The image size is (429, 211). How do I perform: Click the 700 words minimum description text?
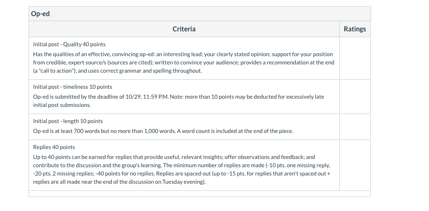[x=163, y=131]
